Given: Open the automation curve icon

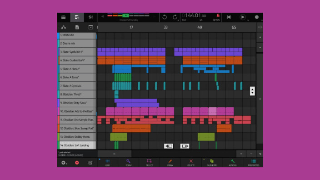Looking at the screenshot, I should [64, 27].
